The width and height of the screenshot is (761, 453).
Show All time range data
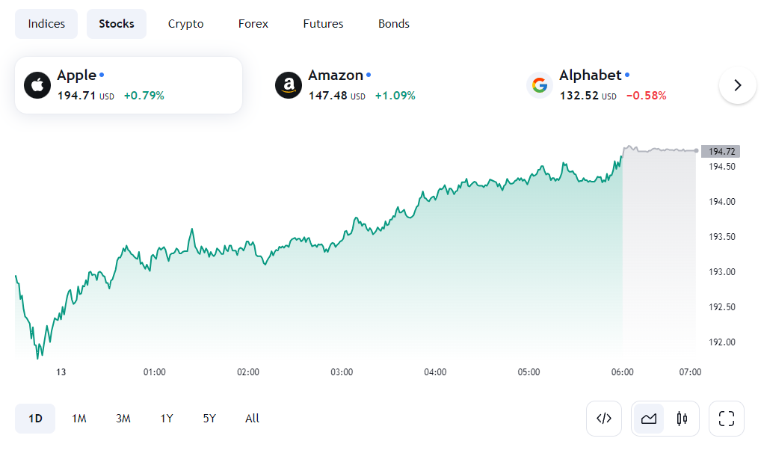tap(252, 419)
